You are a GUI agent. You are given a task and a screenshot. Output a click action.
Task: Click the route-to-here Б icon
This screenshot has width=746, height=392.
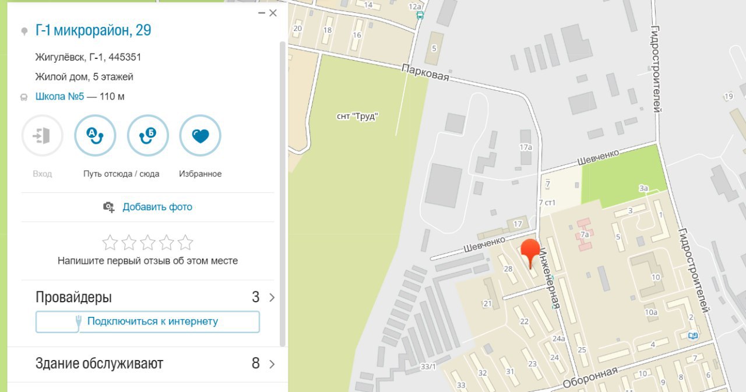coord(147,136)
